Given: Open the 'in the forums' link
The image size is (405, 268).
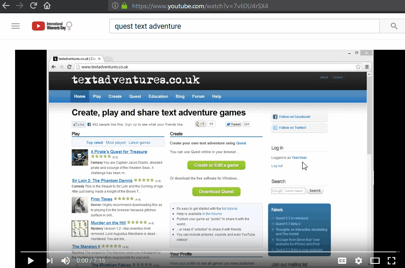Looking at the screenshot, I should point(212,214).
